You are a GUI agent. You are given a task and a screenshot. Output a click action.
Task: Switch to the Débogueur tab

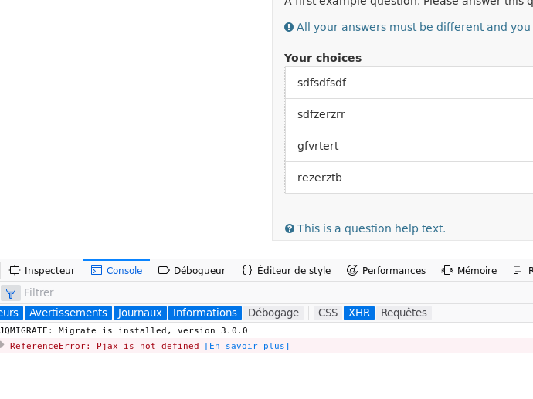(192, 271)
